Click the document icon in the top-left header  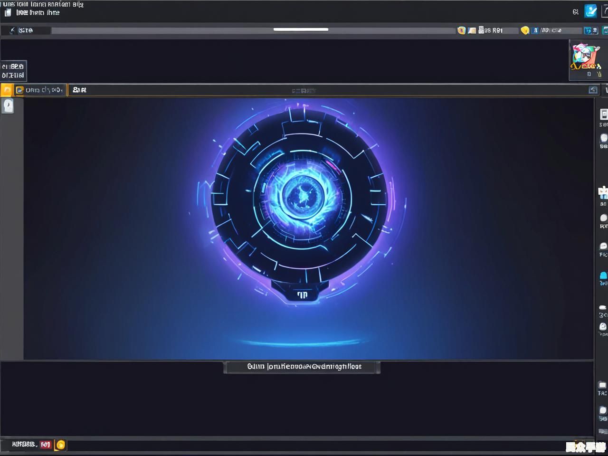(8, 12)
